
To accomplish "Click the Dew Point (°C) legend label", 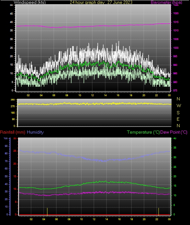I will click(174, 132).
